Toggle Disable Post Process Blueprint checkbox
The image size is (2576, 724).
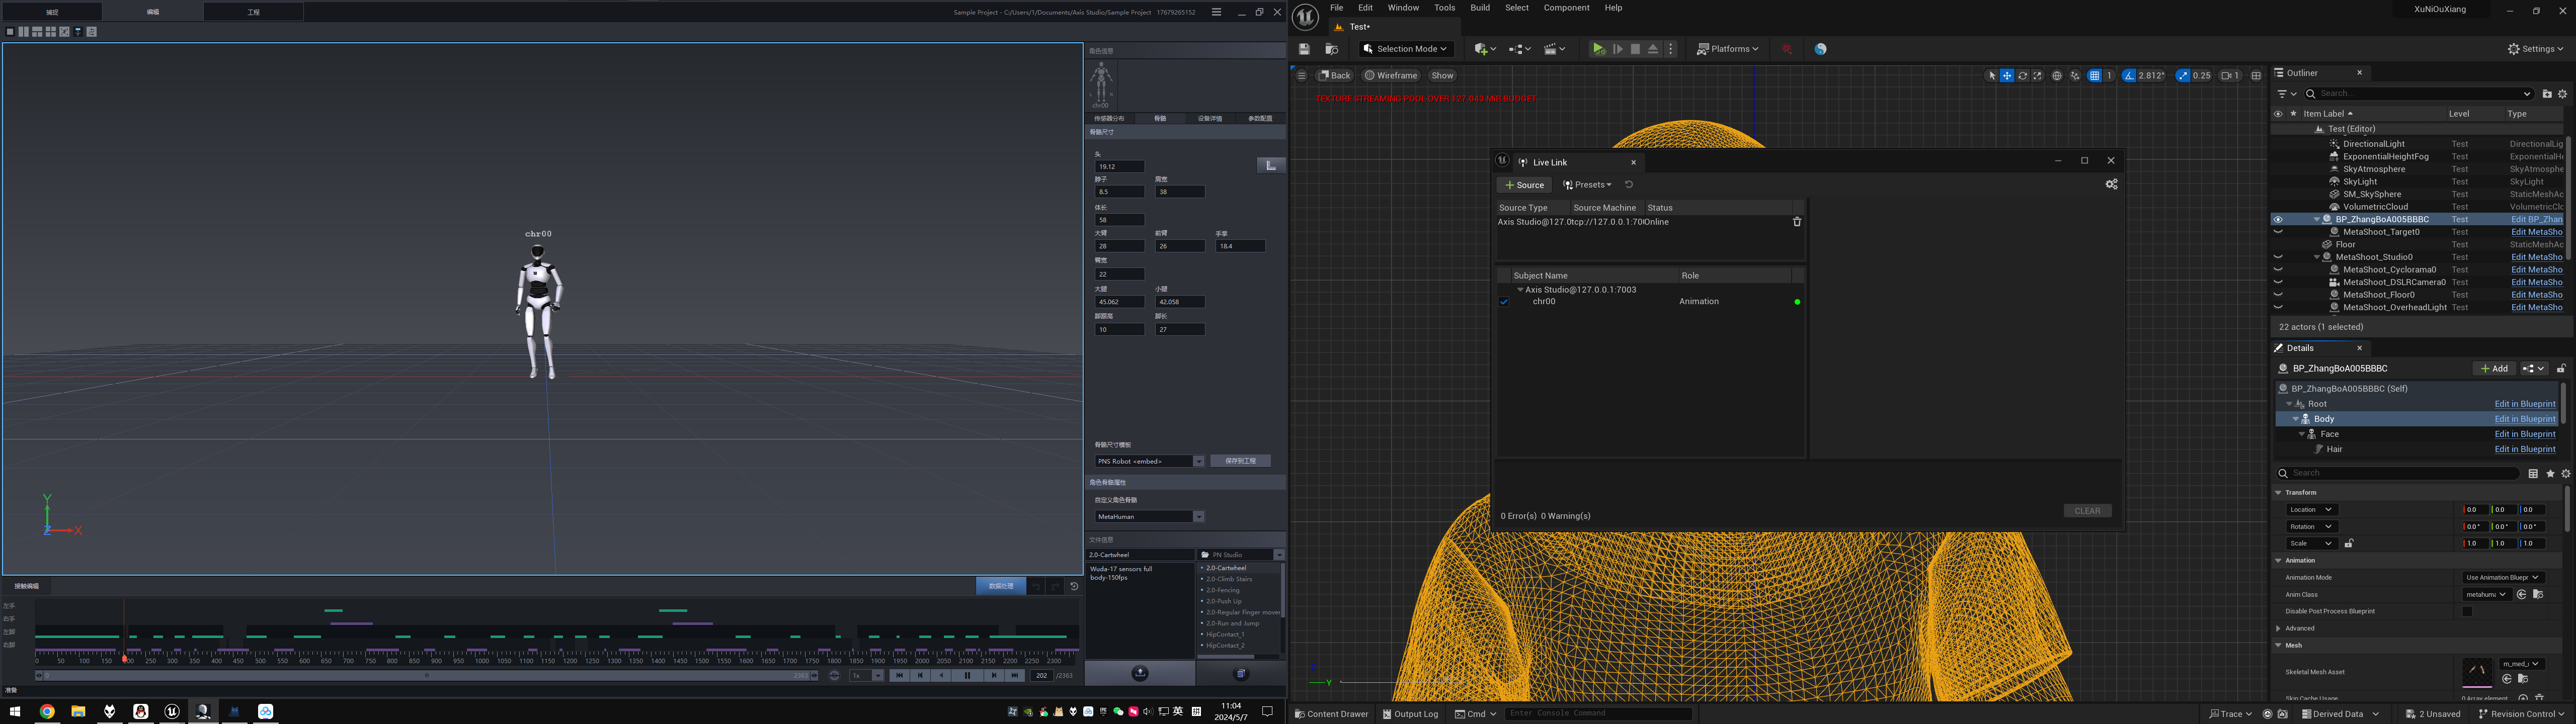tap(2467, 612)
